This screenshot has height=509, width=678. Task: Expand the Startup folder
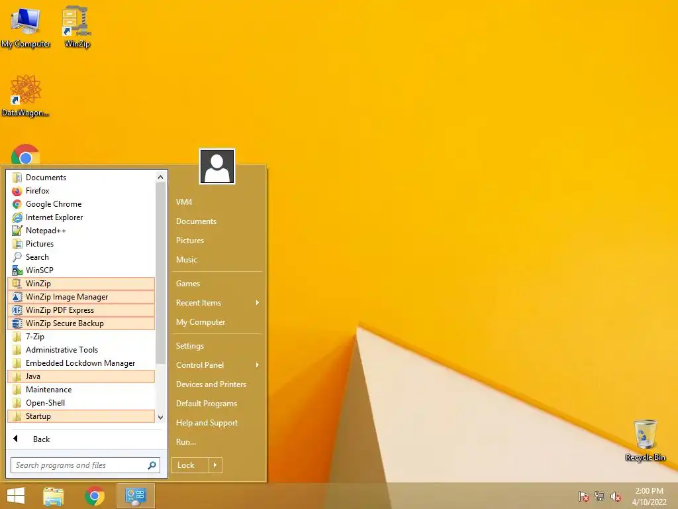(81, 416)
